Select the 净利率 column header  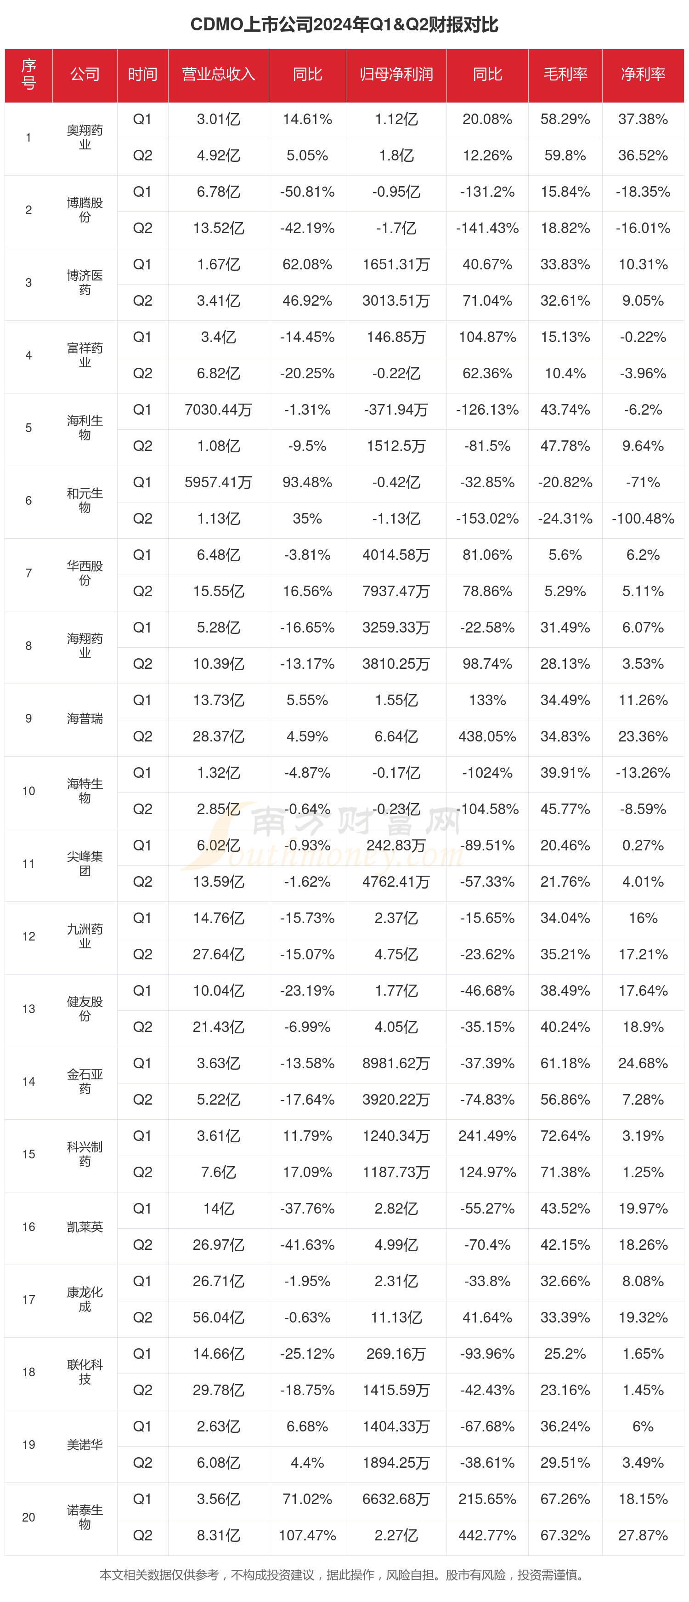pos(643,74)
